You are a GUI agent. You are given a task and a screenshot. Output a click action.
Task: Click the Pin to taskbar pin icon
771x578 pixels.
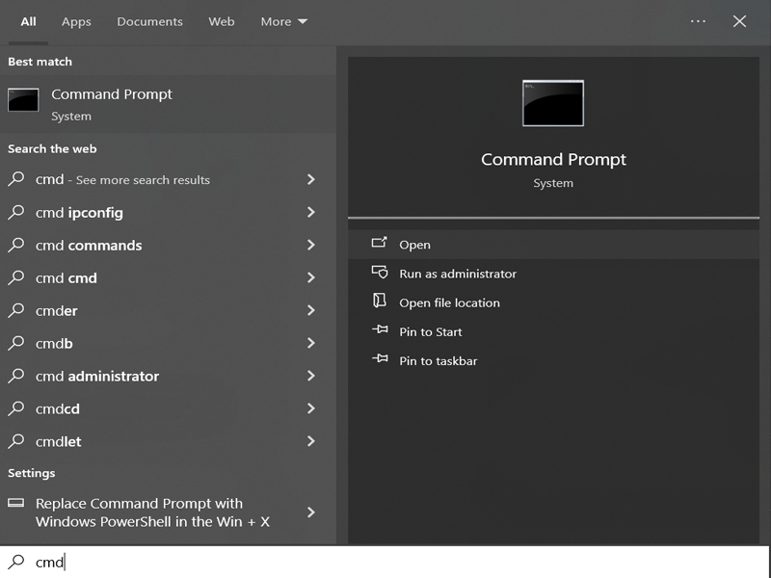point(380,358)
